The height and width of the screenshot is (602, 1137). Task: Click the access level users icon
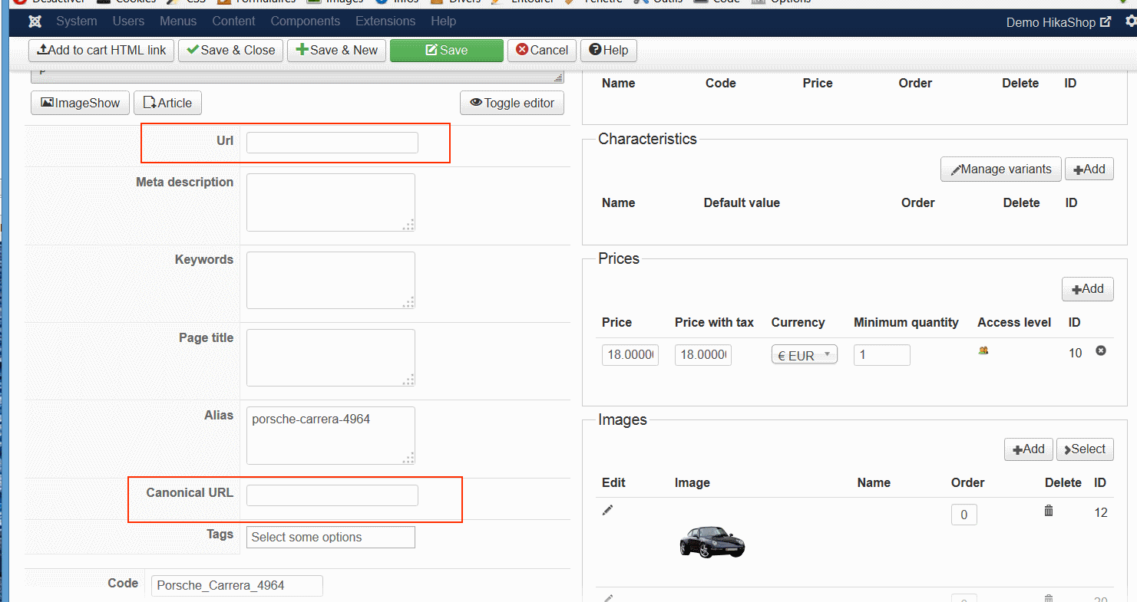click(983, 350)
